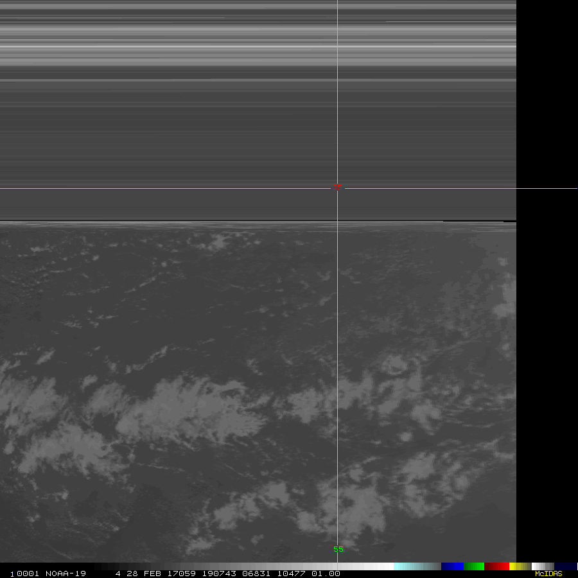Click the day value 28 in the status line

coord(132,574)
